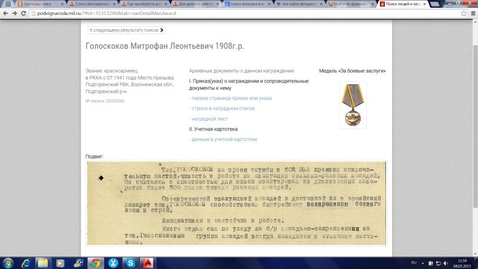The width and height of the screenshot is (478, 269).
Task: Open the Windows Start menu
Action: click(8, 262)
